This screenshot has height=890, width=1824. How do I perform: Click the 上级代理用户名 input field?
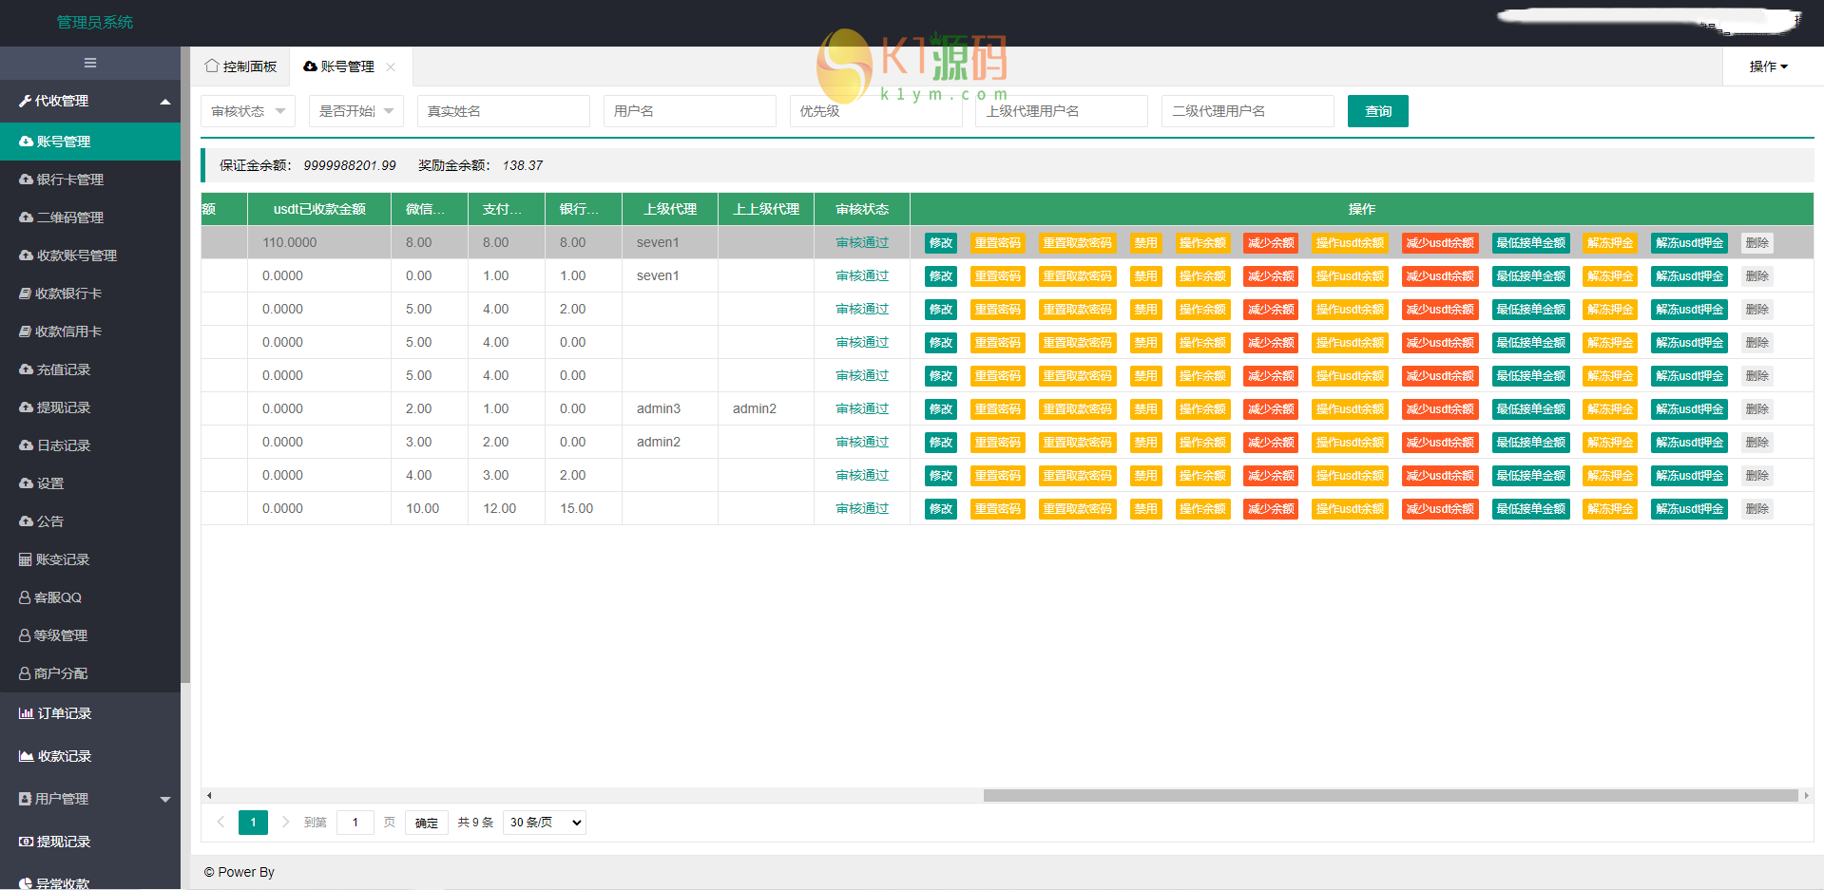[1061, 111]
